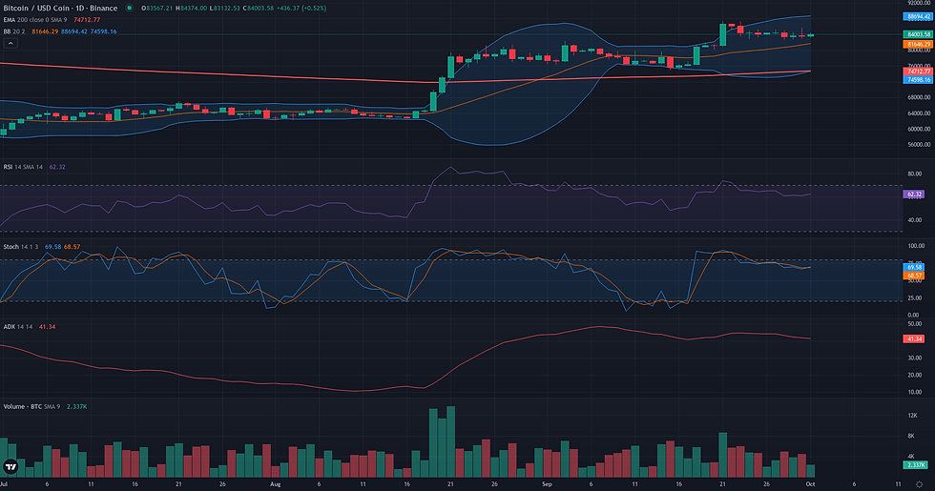This screenshot has height=491, width=935.
Task: Select the ADX 14 14 legend
Action: point(18,326)
